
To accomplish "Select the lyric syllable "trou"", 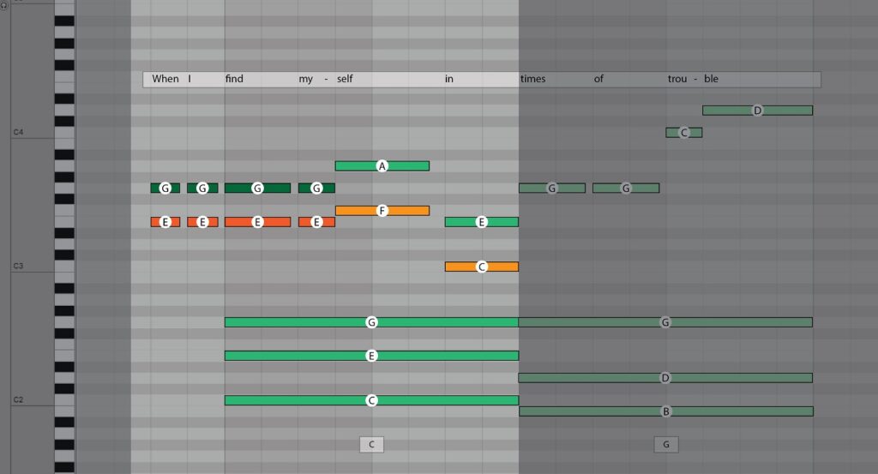I will click(x=677, y=79).
